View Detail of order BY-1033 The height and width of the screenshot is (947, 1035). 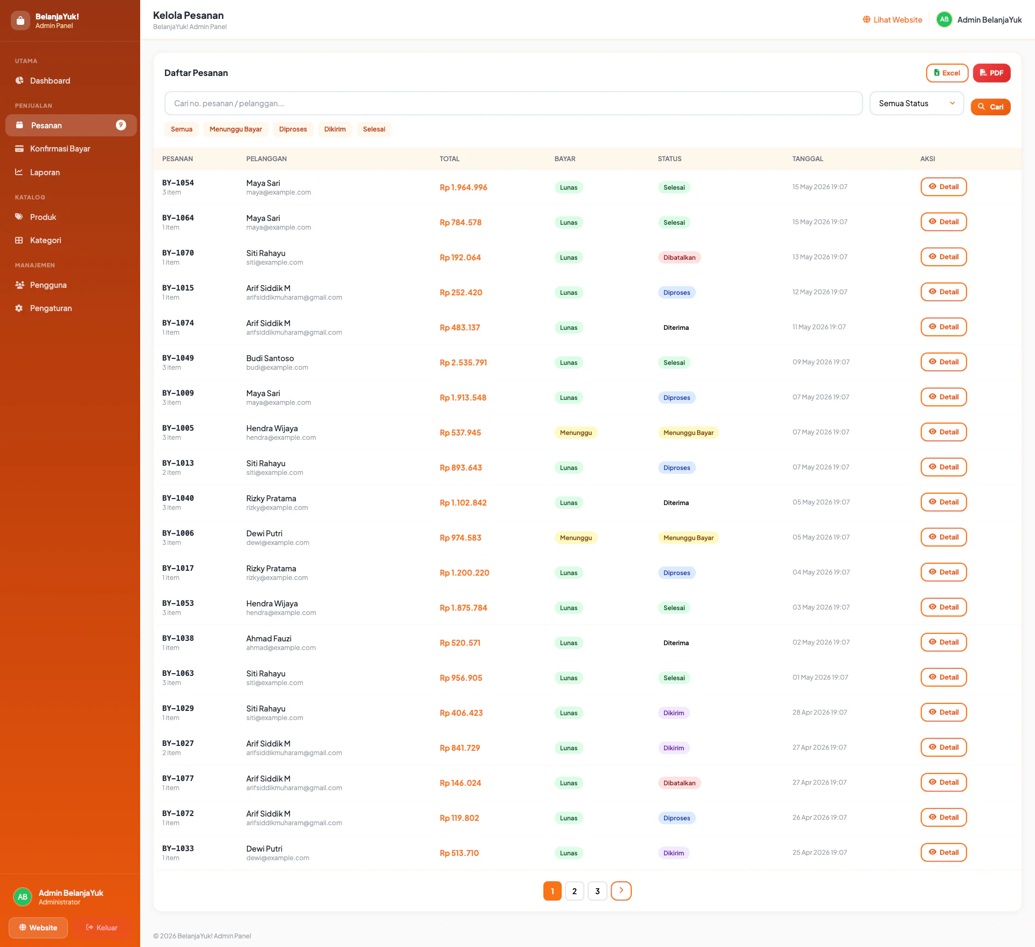coord(943,852)
